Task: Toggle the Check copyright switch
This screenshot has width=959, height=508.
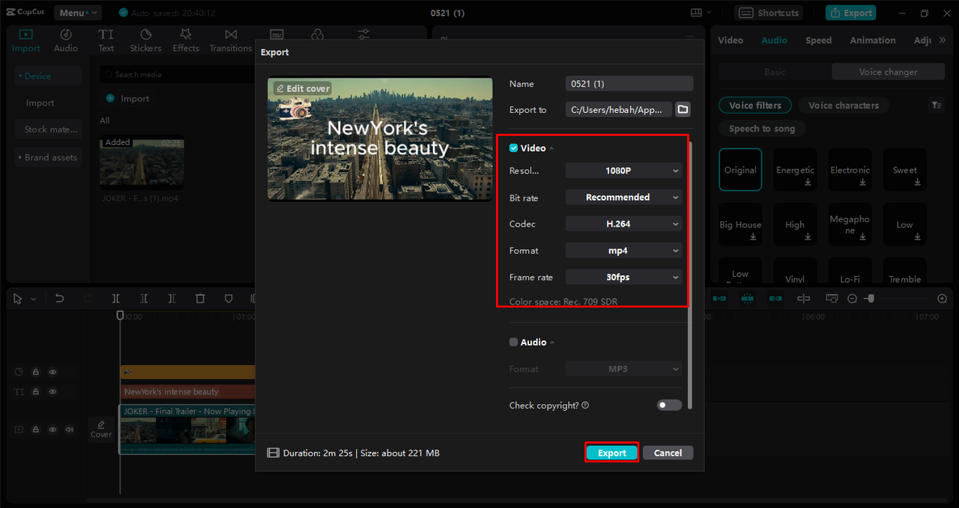Action: point(669,405)
